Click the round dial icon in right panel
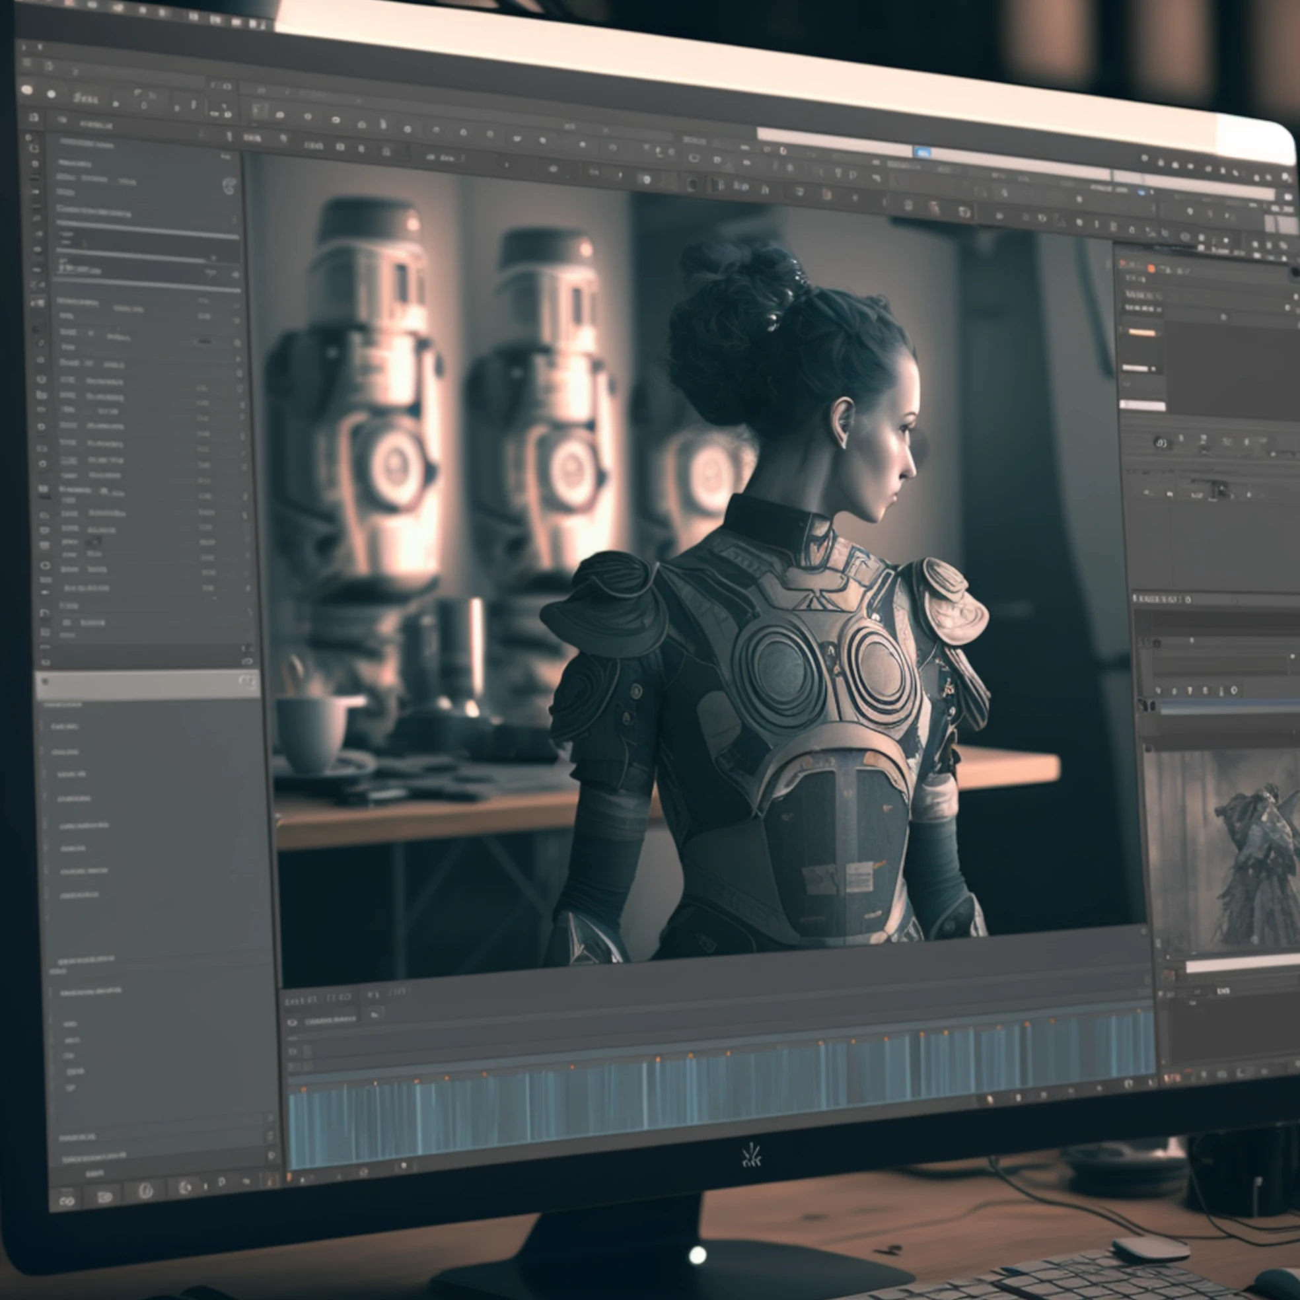1300x1300 pixels. [1161, 442]
